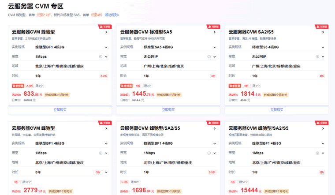Viewport: 335px width, 195px height.
Task: Click 拼成加赠3个月时长 tag beside 833.98 元
Action: 57,95
